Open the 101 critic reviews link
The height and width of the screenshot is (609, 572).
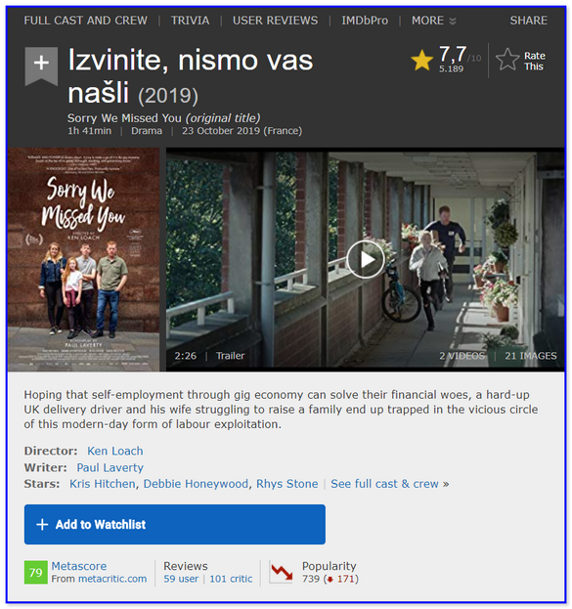pyautogui.click(x=231, y=579)
